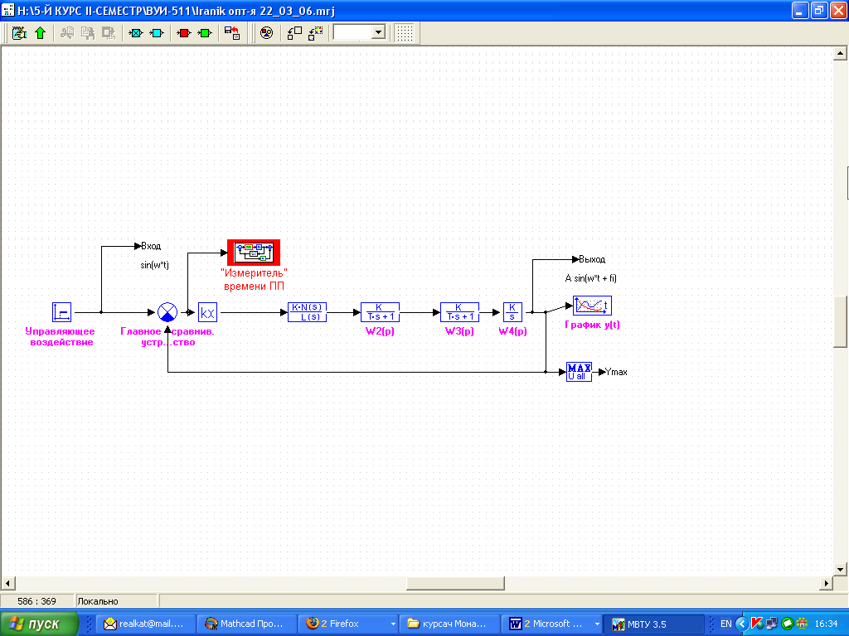This screenshot has height=636, width=849.
Task: Click the Локально status bar field
Action: pos(116,601)
